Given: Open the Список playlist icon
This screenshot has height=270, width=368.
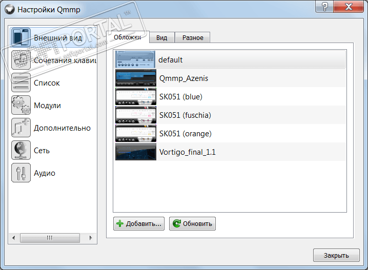Looking at the screenshot, I should coord(21,82).
